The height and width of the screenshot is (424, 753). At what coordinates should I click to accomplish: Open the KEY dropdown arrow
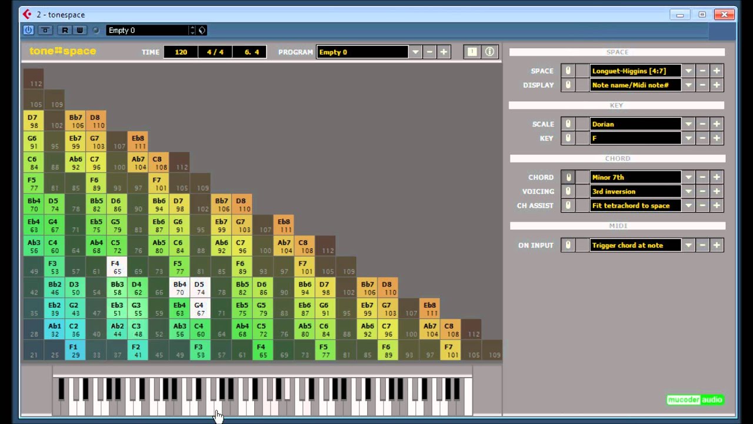click(x=688, y=138)
